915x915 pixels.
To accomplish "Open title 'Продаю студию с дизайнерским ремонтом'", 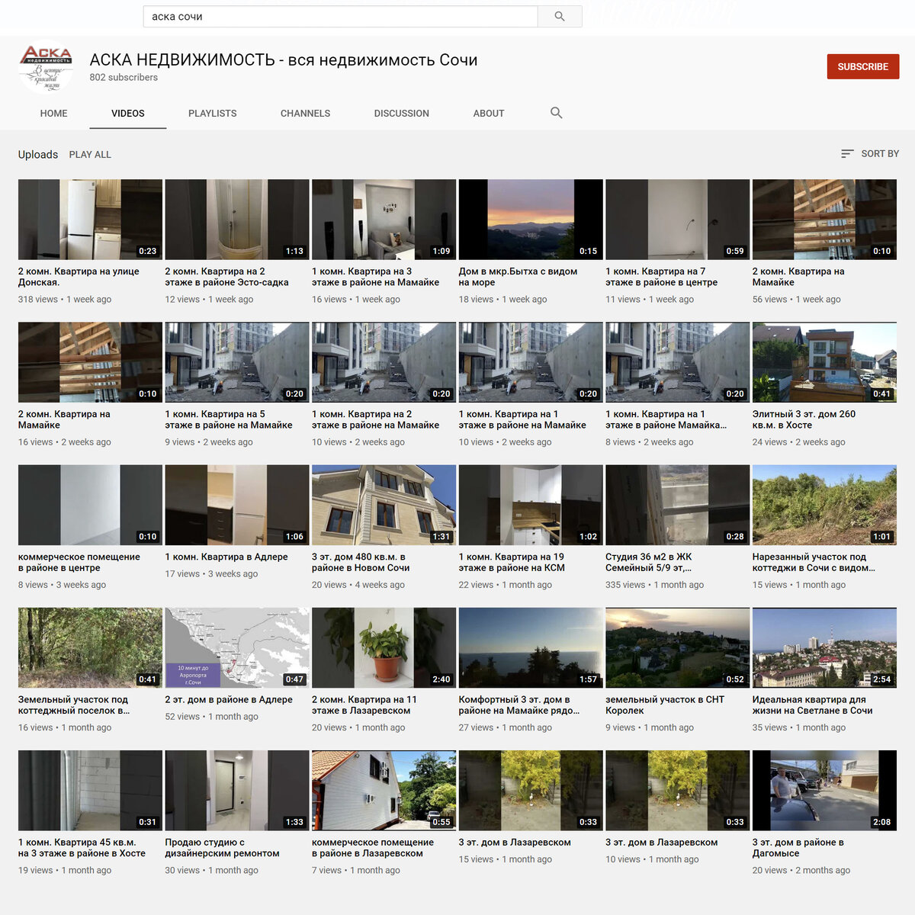I will click(222, 848).
